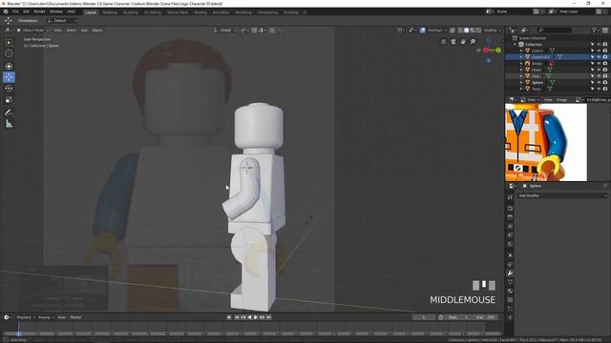Switch to the Modeling workspace tab

coord(110,12)
